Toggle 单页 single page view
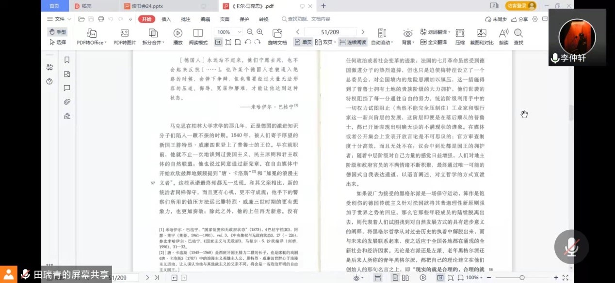Viewport: 615px width, 283px height. coord(303,42)
